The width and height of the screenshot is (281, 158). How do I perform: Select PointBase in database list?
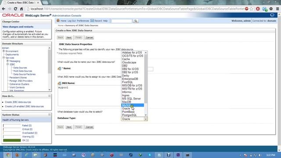133,112
